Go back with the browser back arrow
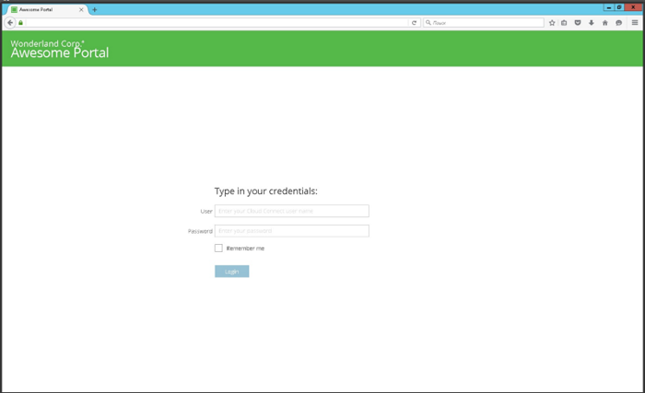Image resolution: width=645 pixels, height=393 pixels. tap(10, 23)
